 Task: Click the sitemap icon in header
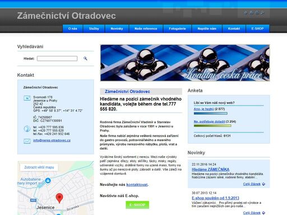(251, 12)
